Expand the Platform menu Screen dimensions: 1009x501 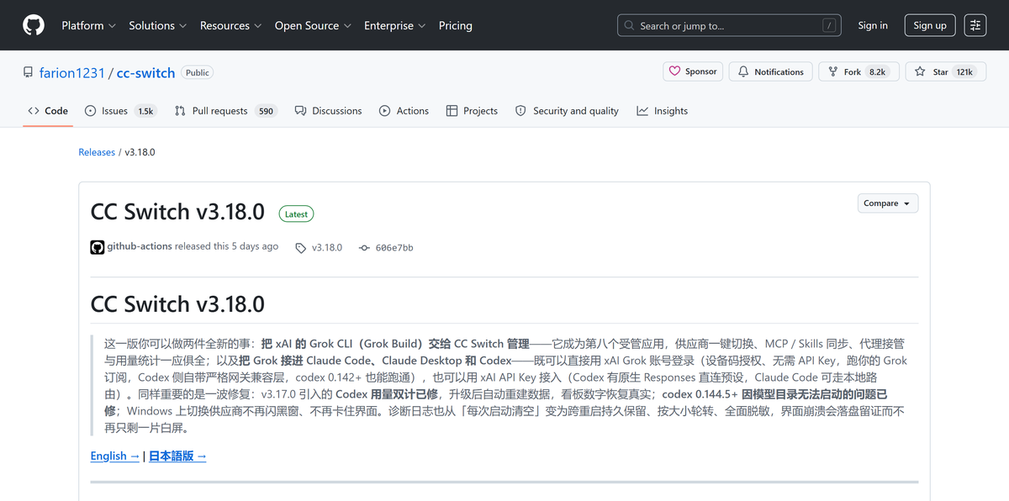point(88,25)
